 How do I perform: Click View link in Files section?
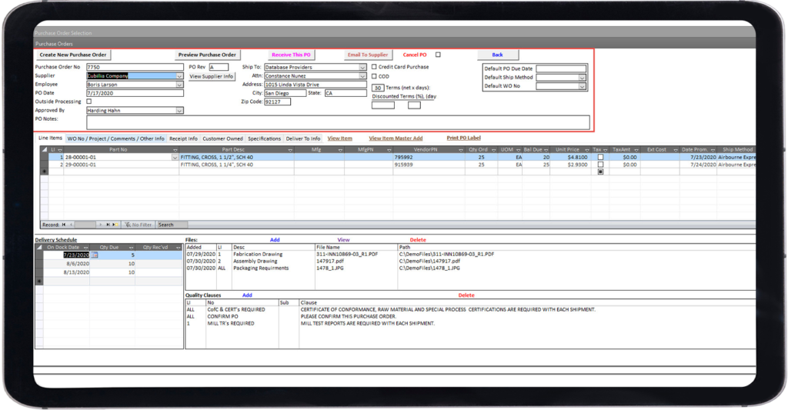343,240
